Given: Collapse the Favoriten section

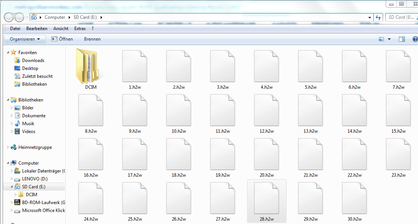Looking at the screenshot, I should 8,53.
